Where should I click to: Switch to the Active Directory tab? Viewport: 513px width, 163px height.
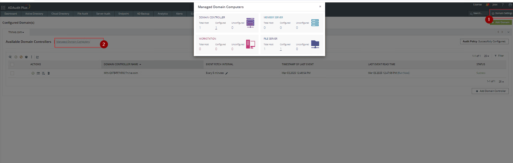coord(34,14)
